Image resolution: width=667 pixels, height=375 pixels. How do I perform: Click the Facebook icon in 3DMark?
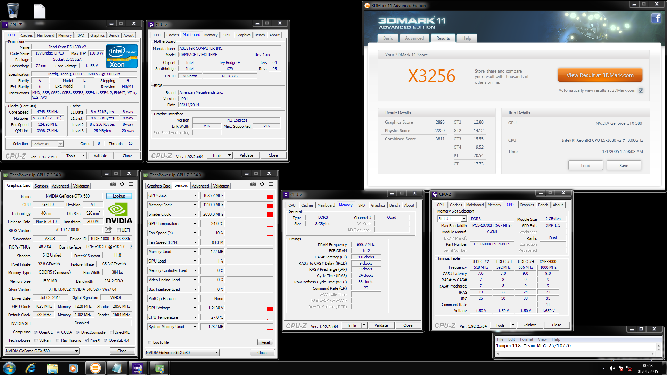[656, 18]
